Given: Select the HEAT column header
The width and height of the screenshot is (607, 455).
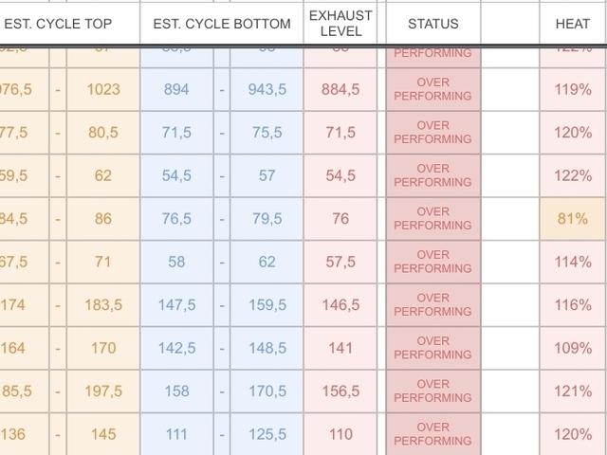Looking at the screenshot, I should [572, 23].
